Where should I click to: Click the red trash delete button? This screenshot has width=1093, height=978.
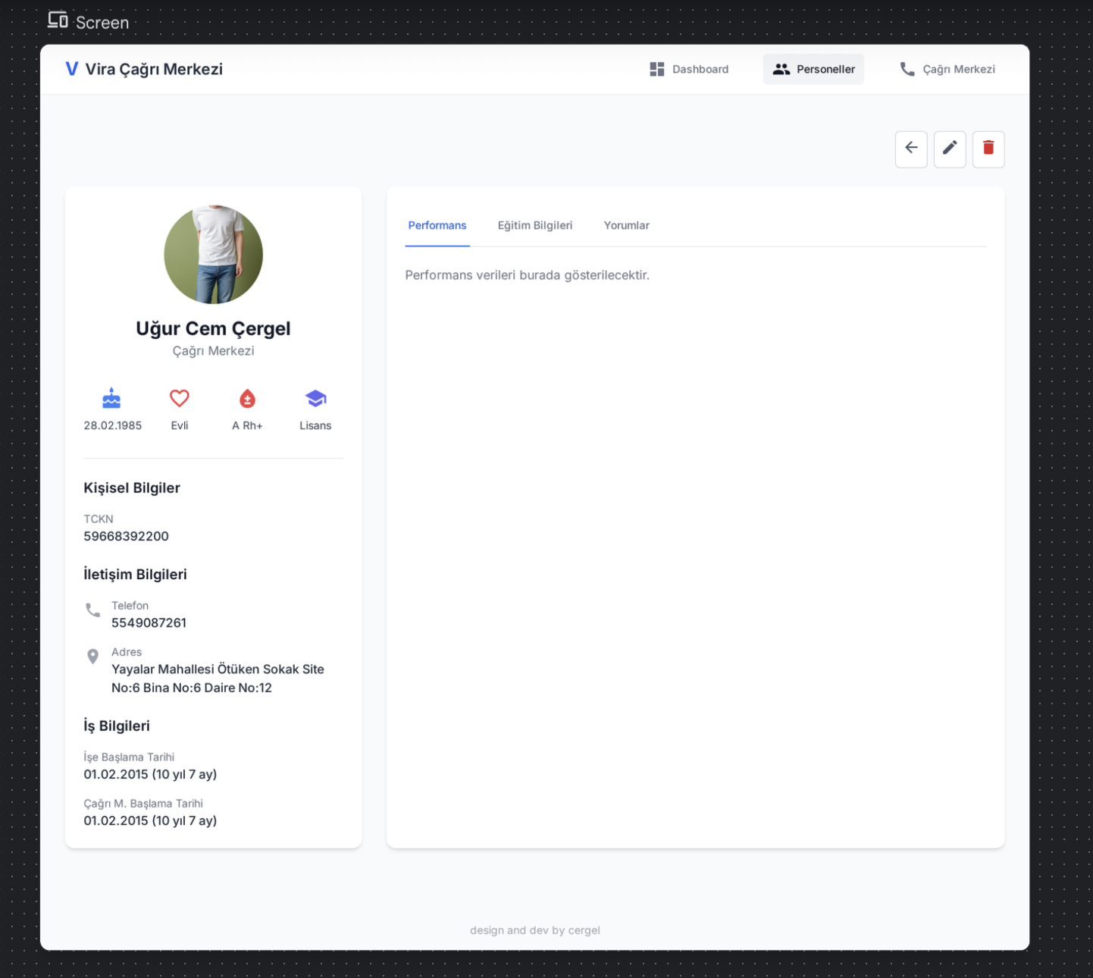point(988,149)
